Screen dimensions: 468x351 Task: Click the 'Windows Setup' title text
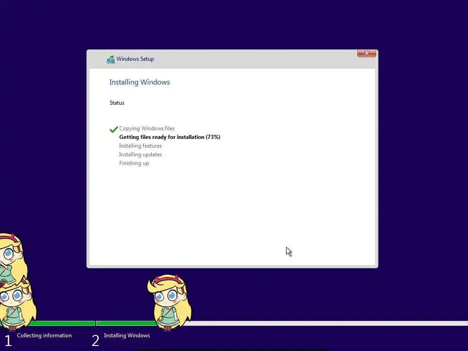click(x=135, y=59)
